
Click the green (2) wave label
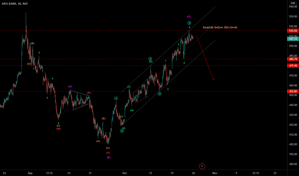[124, 128]
